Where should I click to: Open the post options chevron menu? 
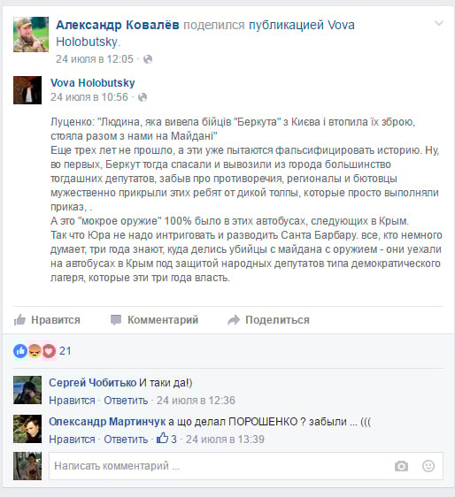[x=439, y=23]
